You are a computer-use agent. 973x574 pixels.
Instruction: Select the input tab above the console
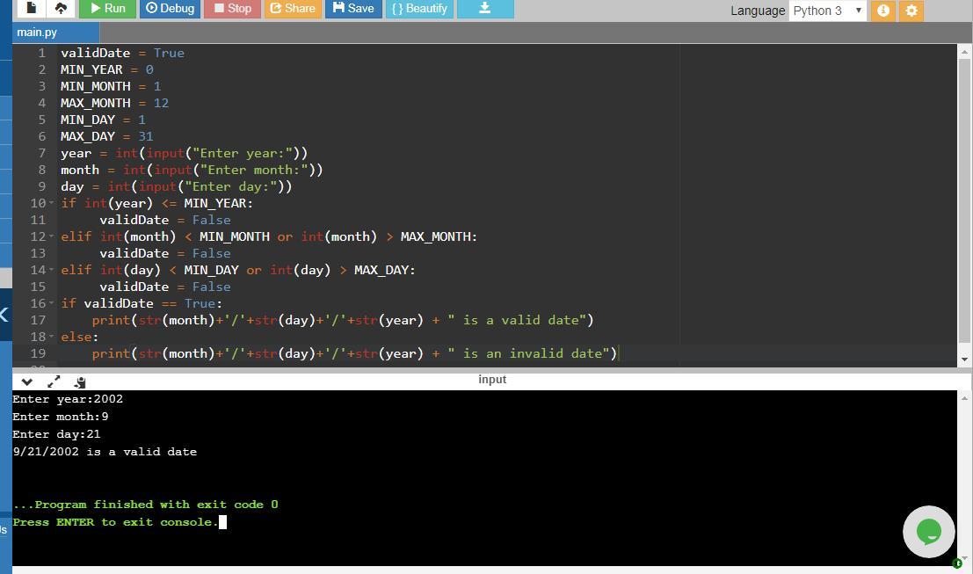[492, 380]
